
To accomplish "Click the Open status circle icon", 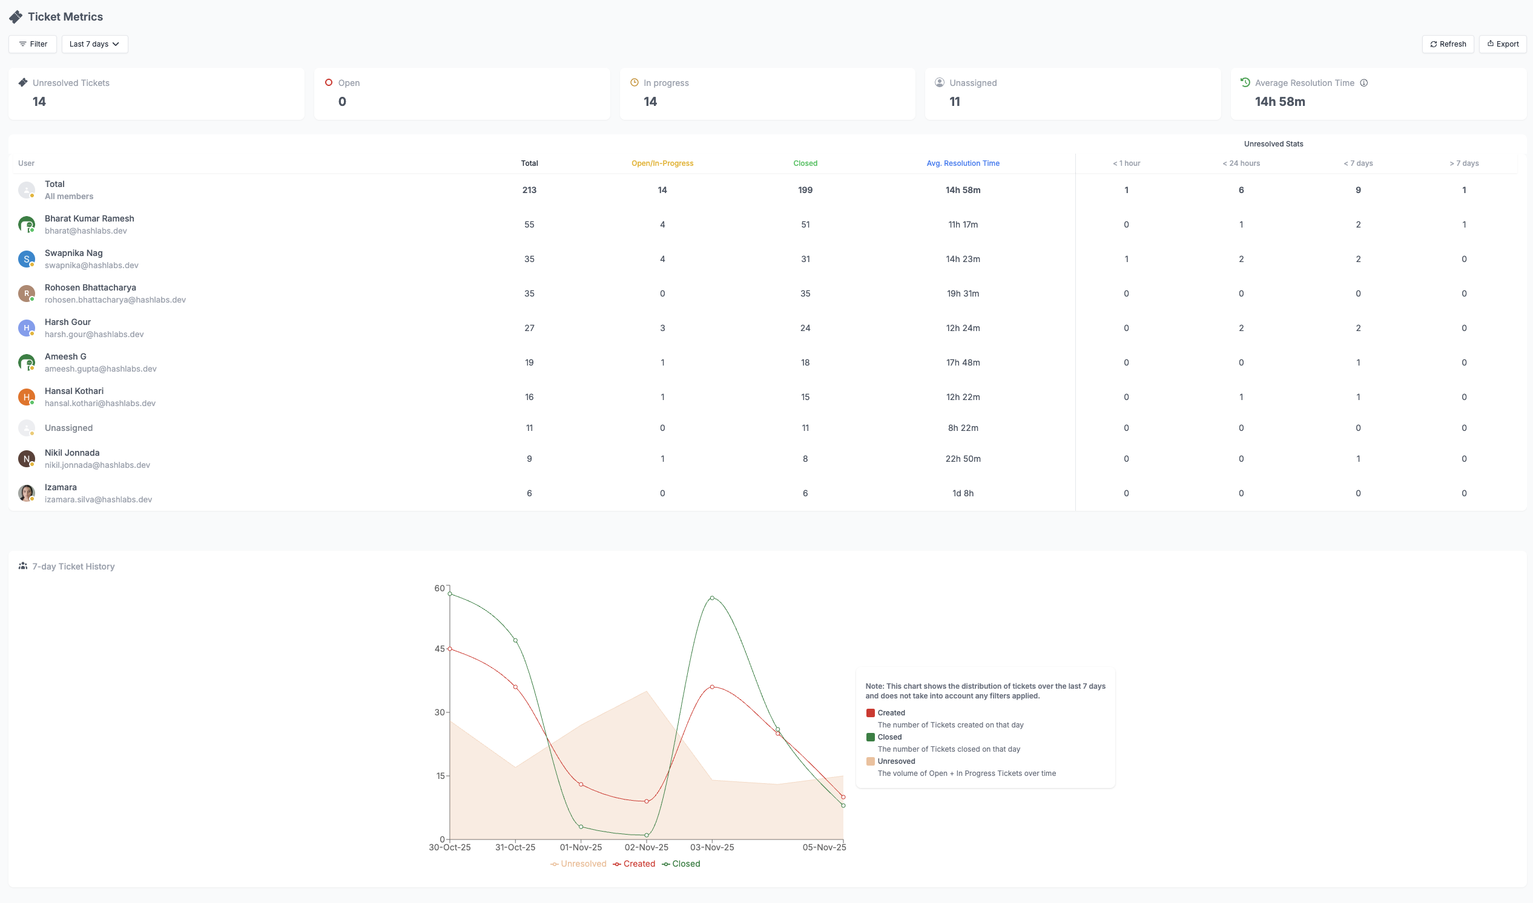I will [329, 83].
